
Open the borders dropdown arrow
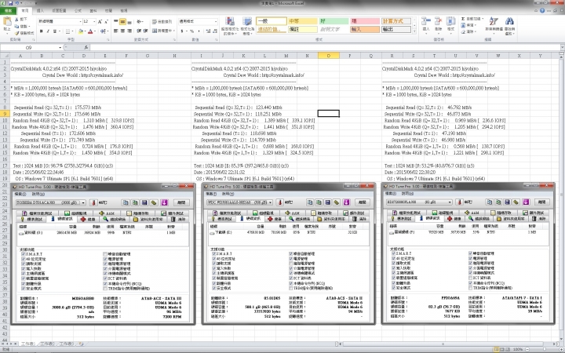(x=73, y=31)
